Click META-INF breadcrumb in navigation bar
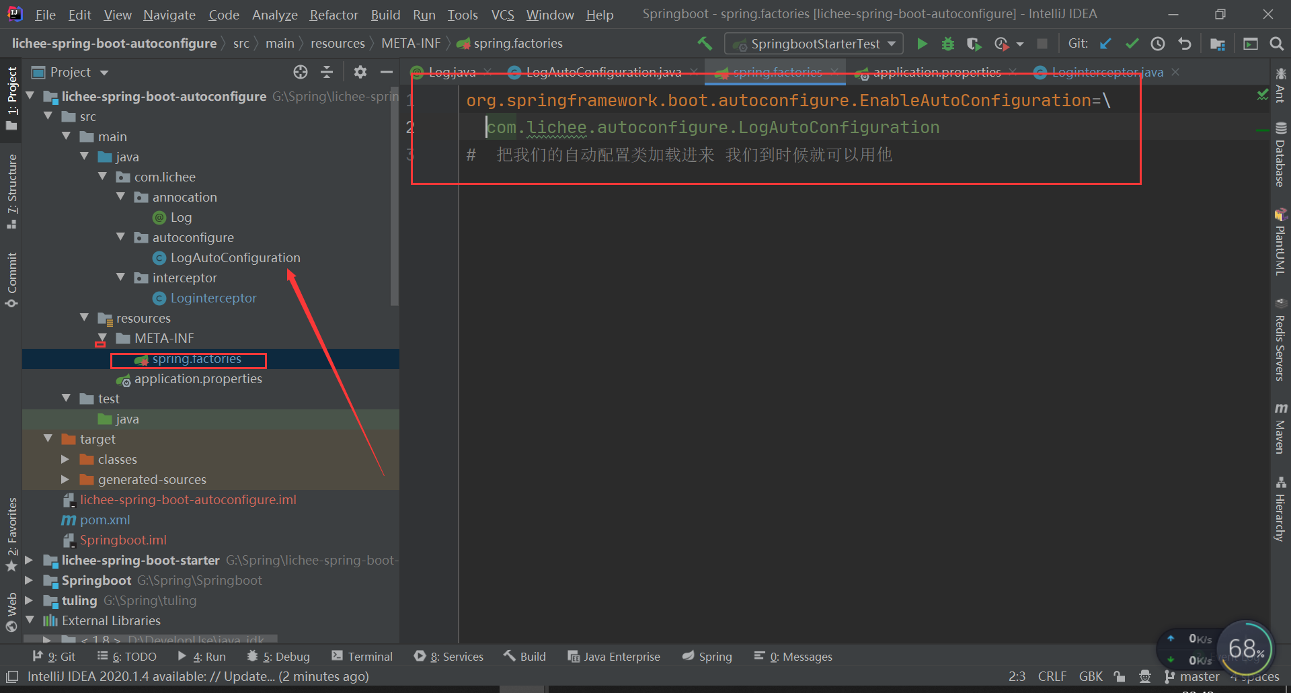The width and height of the screenshot is (1291, 693). click(x=411, y=43)
